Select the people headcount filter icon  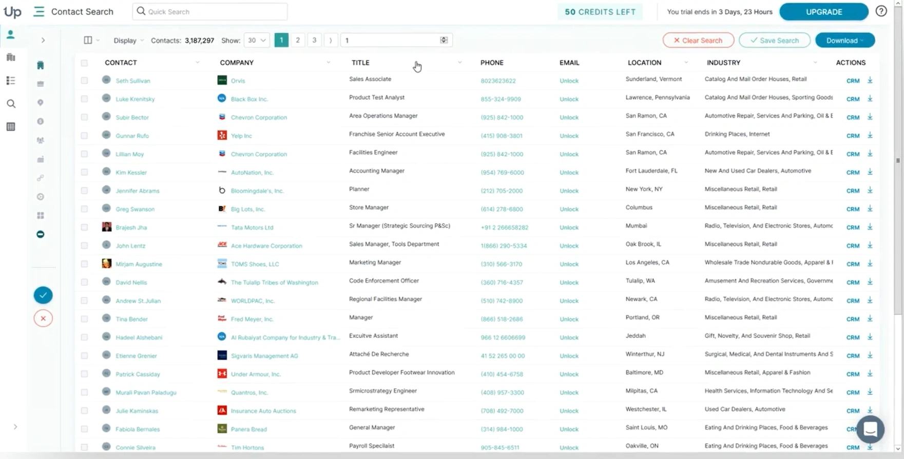coord(41,140)
